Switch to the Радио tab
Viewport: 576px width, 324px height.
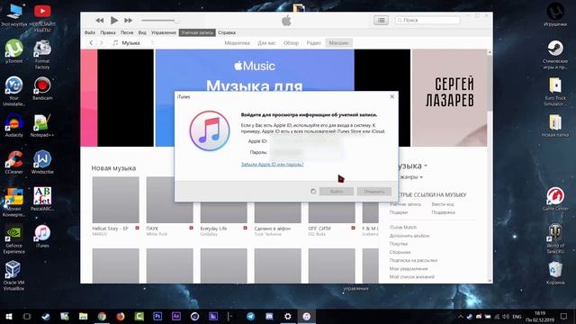(314, 43)
